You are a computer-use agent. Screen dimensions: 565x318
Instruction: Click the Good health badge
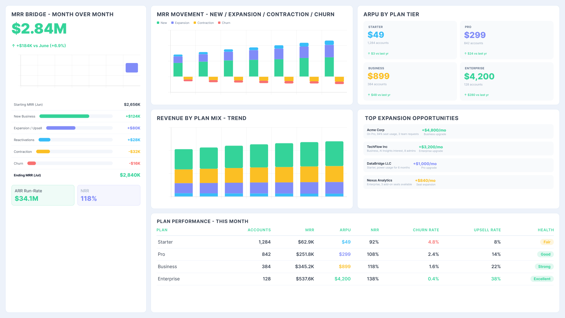tap(545, 254)
